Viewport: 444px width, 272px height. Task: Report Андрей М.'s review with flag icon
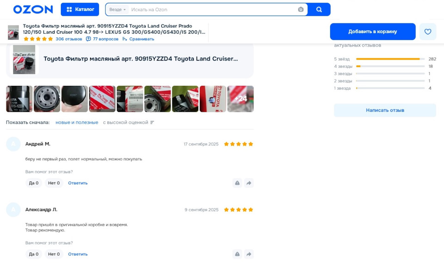click(237, 183)
